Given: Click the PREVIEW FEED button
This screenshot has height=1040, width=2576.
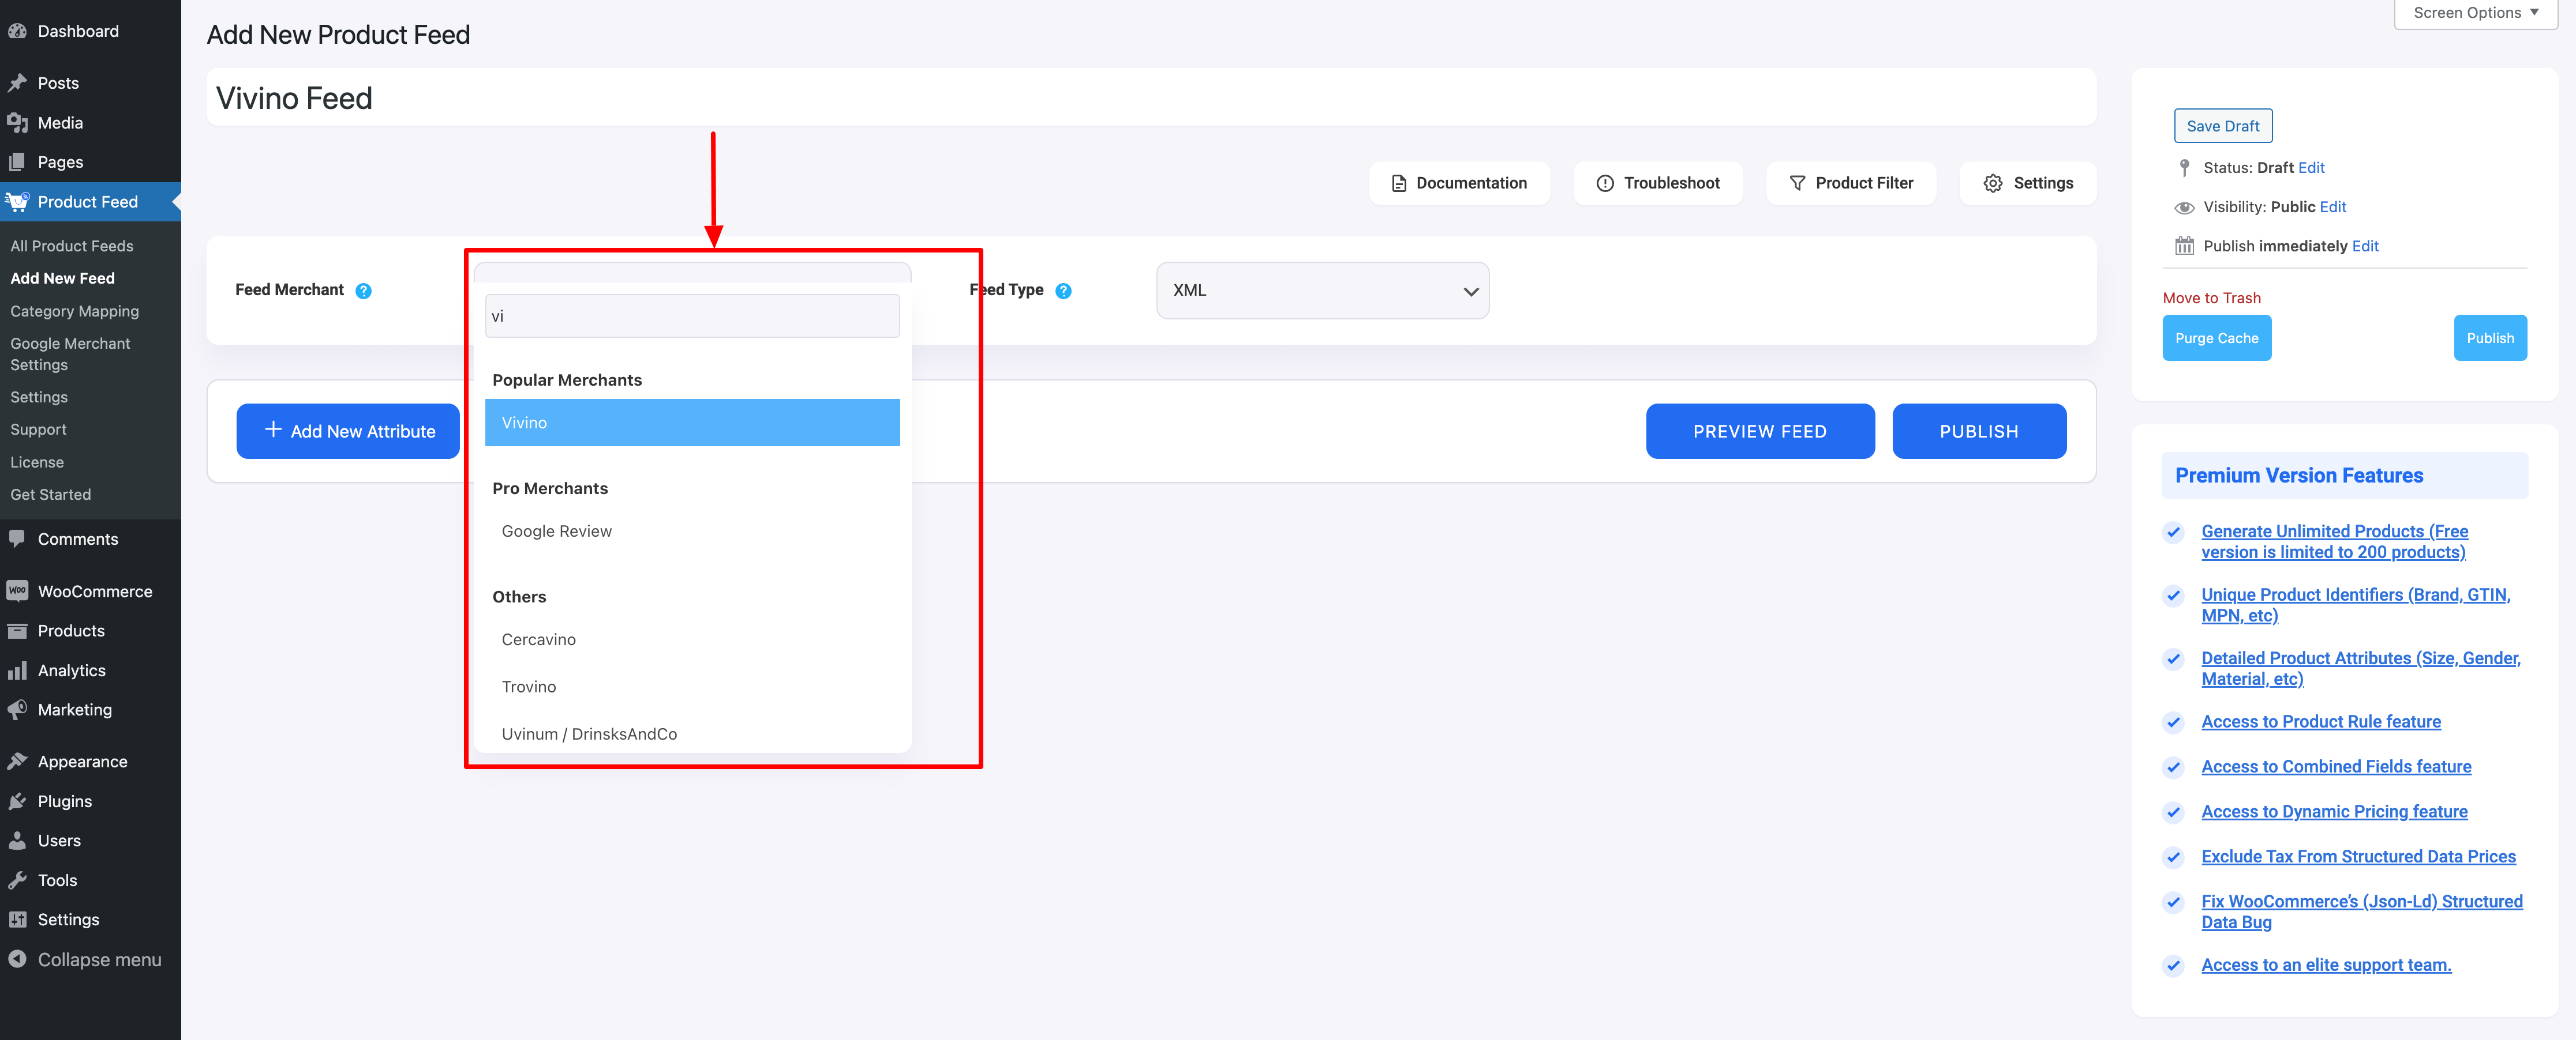Looking at the screenshot, I should (1759, 432).
